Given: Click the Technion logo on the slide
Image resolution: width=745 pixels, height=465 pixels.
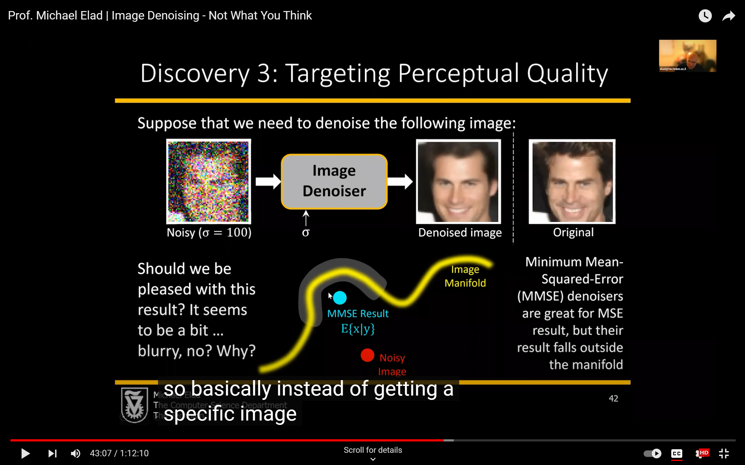Looking at the screenshot, I should pyautogui.click(x=134, y=405).
